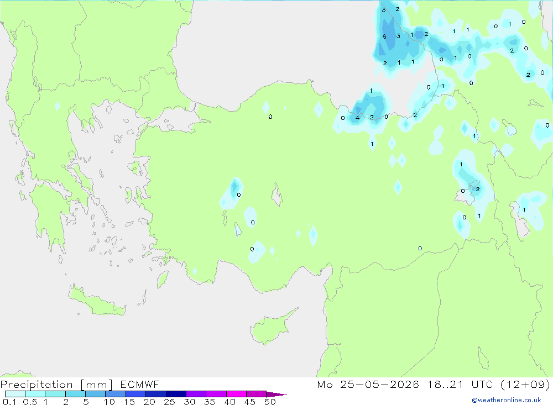Viewport: 553px width, 405px height.
Task: Click the 30–35 mm legend color swatch
Action: pos(196,394)
